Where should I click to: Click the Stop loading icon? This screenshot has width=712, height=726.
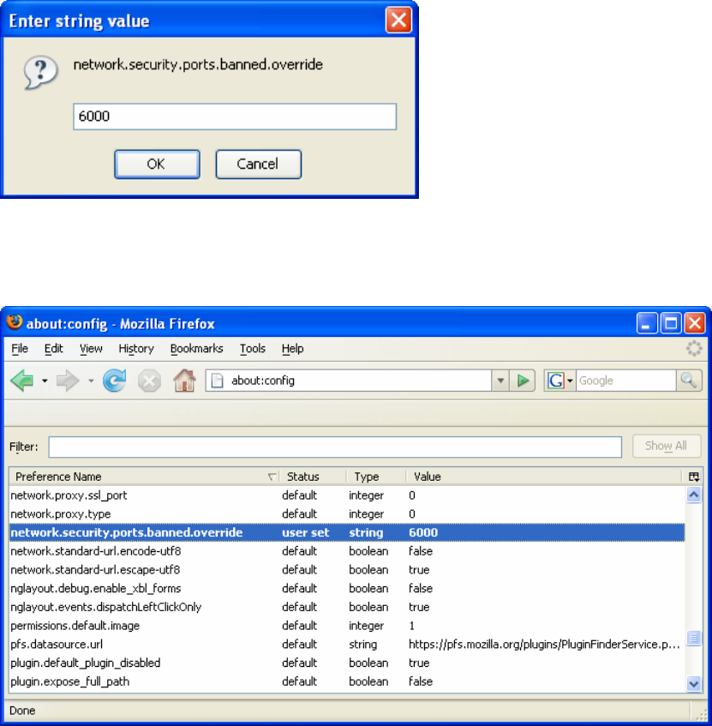pyautogui.click(x=149, y=381)
